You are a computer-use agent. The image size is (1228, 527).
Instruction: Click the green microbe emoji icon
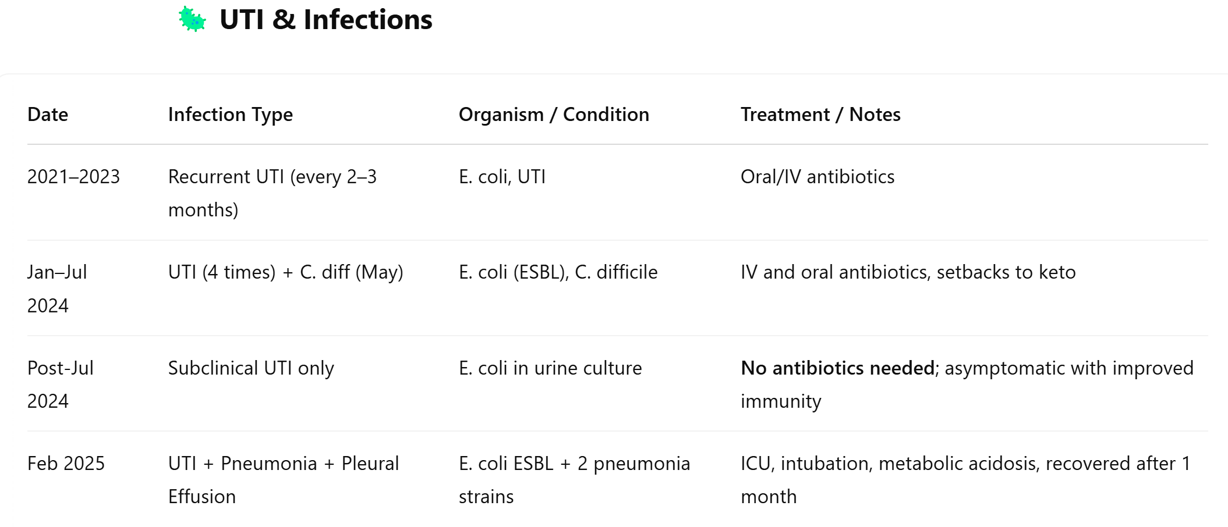pyautogui.click(x=192, y=19)
